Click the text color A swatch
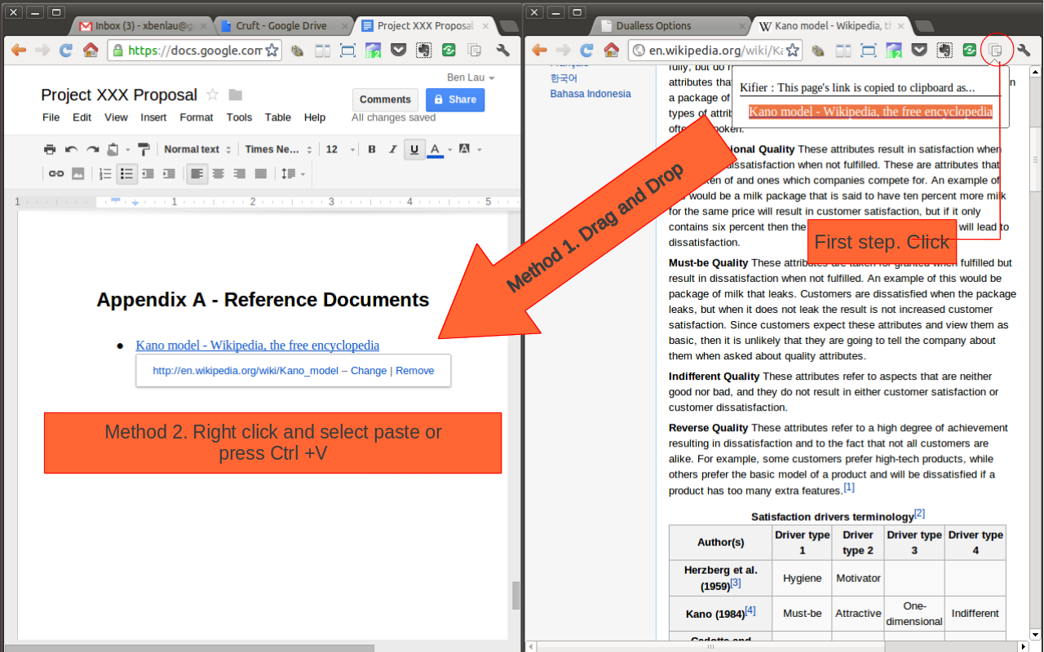Image resolution: width=1044 pixels, height=652 pixels. coord(435,149)
